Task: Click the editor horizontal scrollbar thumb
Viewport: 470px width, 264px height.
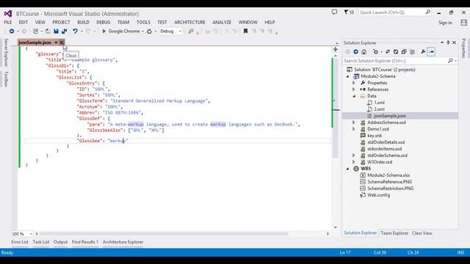Action: tap(164, 233)
